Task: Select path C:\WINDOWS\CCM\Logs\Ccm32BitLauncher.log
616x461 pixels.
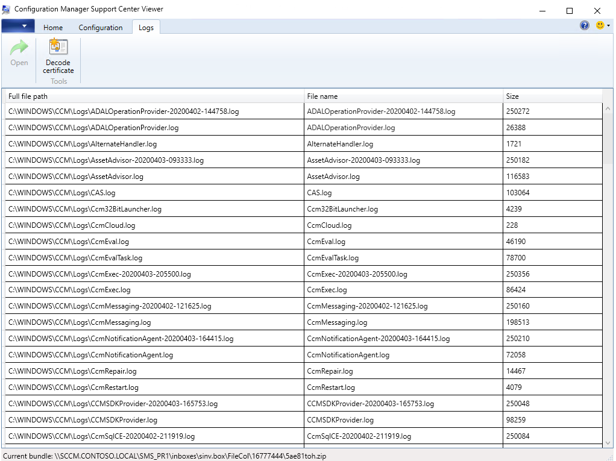Action: coord(85,209)
